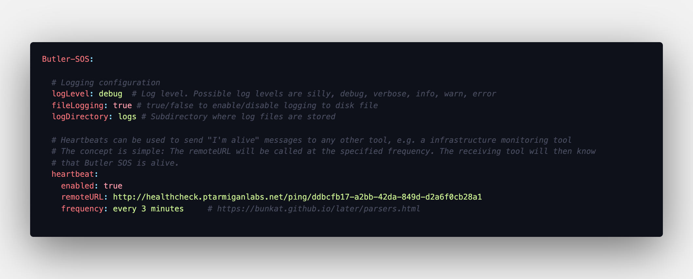Screen dimensions: 693x279
Task: Click the Heartbeats 'I'm alive' comment line
Action: pyautogui.click(x=311, y=140)
